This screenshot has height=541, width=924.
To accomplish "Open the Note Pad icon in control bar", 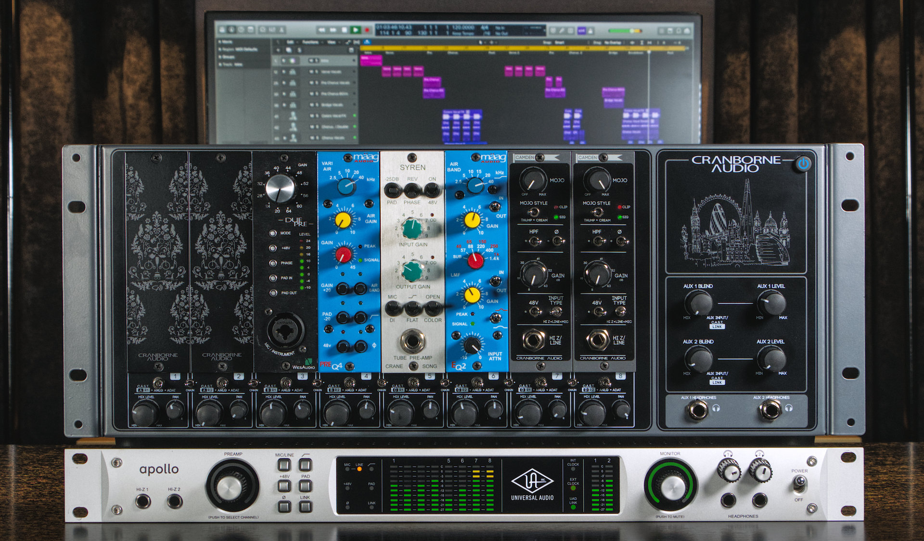I will [x=670, y=31].
